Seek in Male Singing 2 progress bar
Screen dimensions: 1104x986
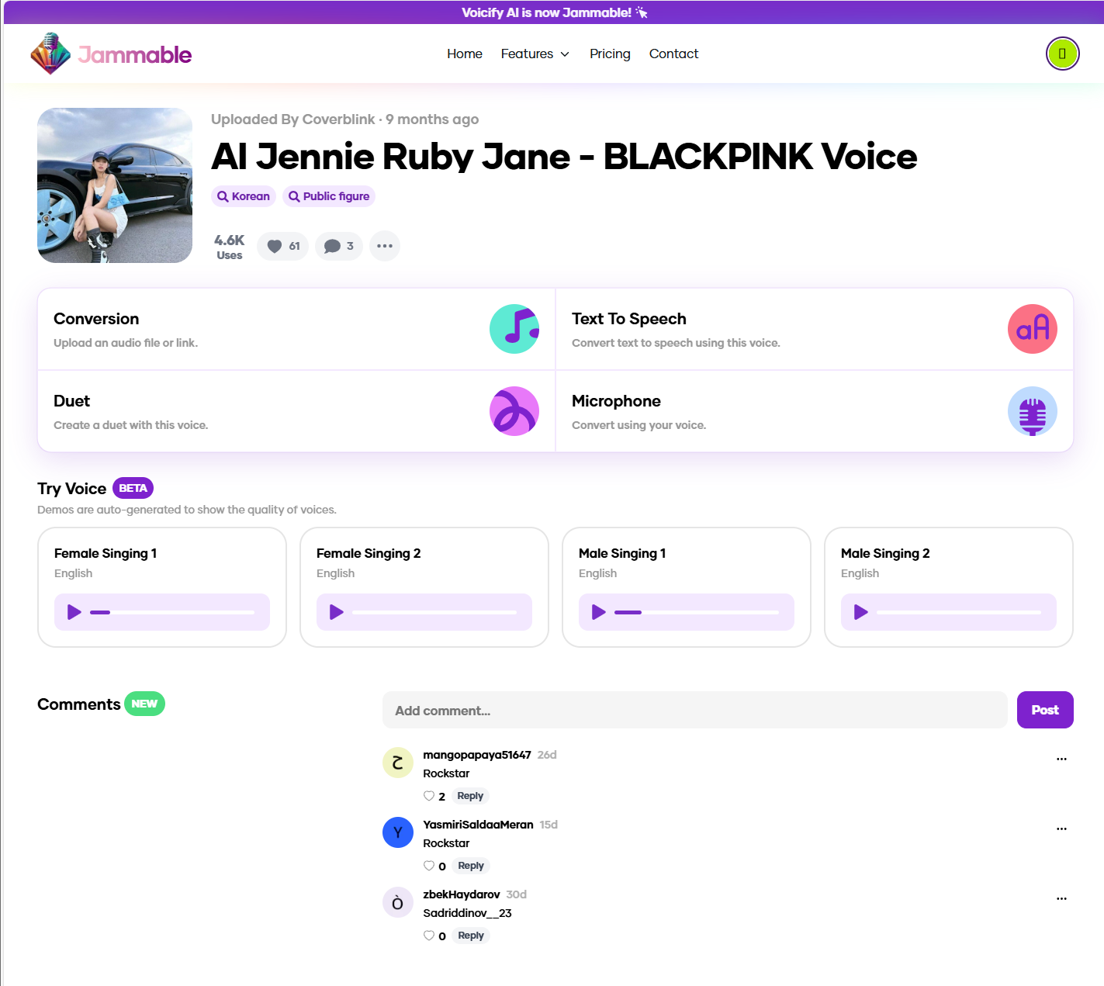(959, 612)
